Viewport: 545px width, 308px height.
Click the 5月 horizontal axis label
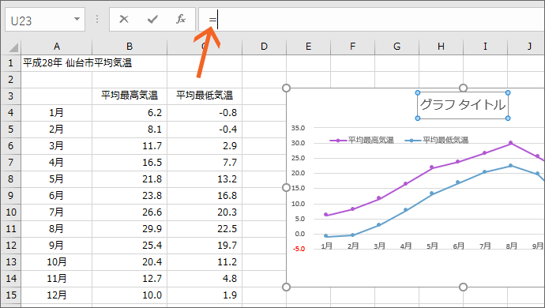coord(432,246)
